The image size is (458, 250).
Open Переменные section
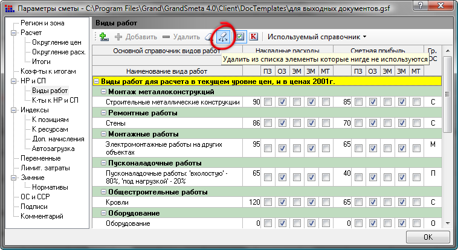coord(40,158)
